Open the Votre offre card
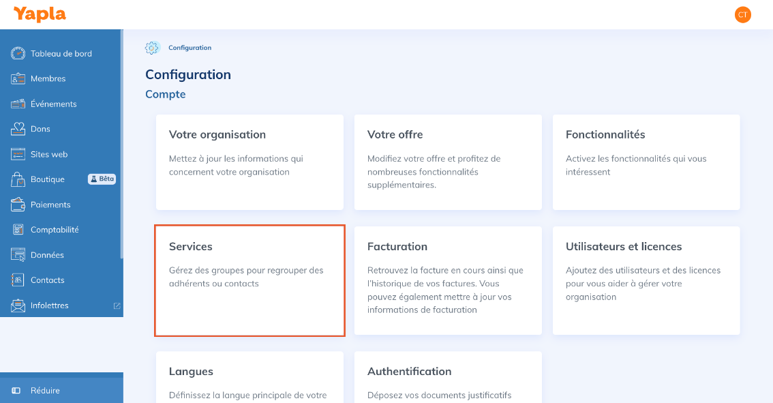The image size is (773, 403). coord(448,162)
